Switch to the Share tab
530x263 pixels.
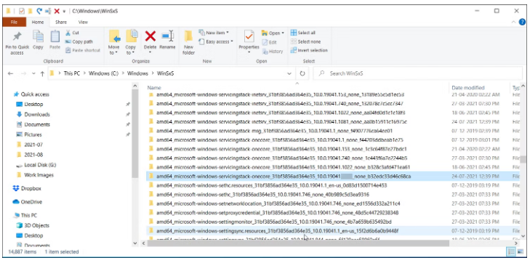coord(61,22)
